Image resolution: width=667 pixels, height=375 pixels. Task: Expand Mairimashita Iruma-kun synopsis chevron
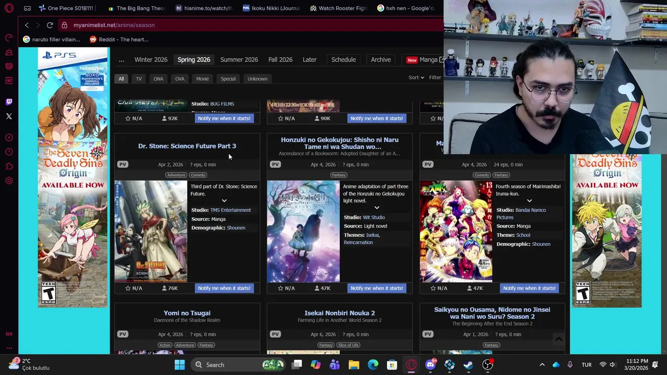[529, 201]
